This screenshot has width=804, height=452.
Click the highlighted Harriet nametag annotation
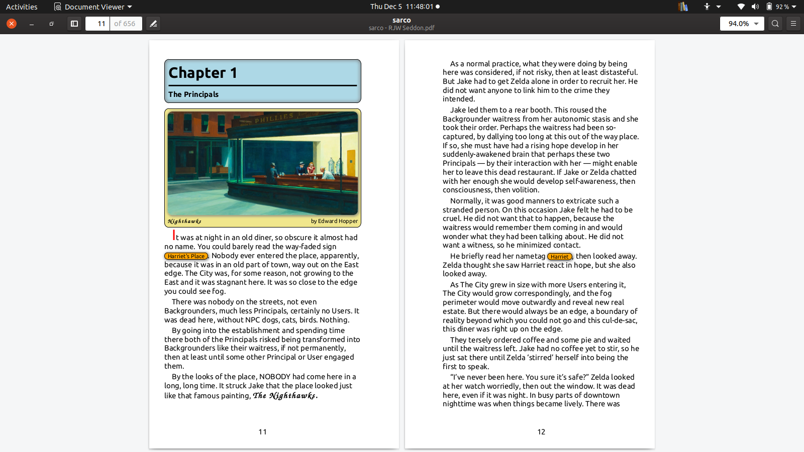coord(559,257)
